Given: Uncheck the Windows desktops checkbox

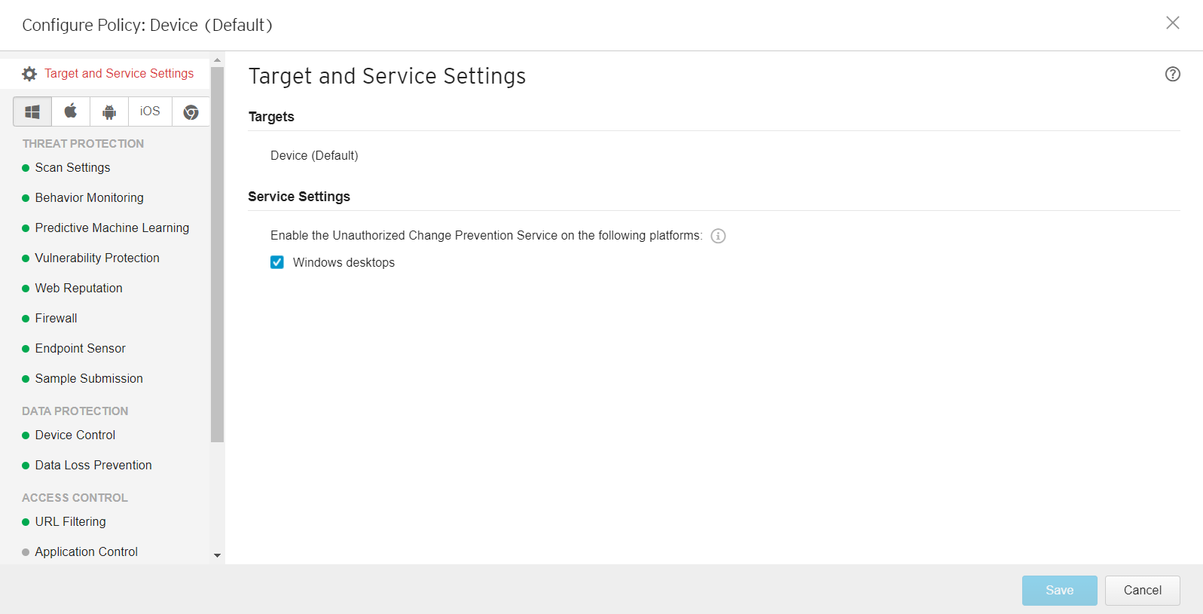Looking at the screenshot, I should [277, 262].
